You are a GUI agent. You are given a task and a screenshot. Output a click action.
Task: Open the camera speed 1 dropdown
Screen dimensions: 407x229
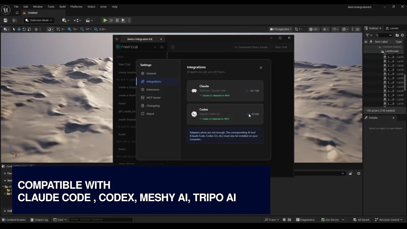(x=298, y=29)
